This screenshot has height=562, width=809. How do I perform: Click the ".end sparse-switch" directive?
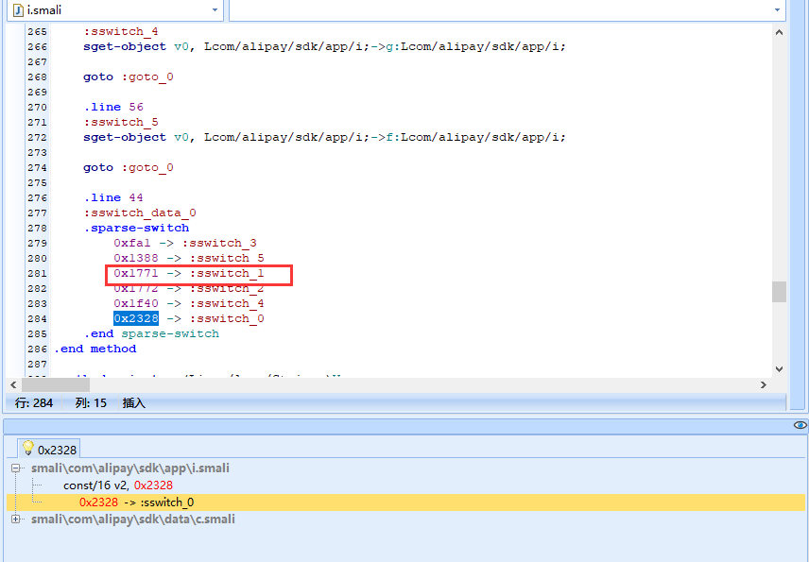pyautogui.click(x=151, y=333)
